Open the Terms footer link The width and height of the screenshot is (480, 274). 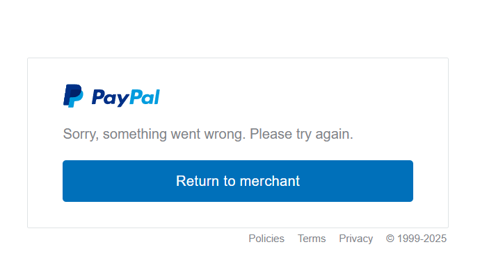[x=312, y=239]
